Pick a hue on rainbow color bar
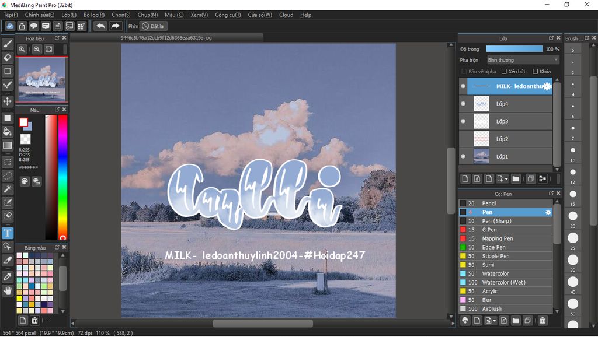The image size is (598, 337). (63, 177)
